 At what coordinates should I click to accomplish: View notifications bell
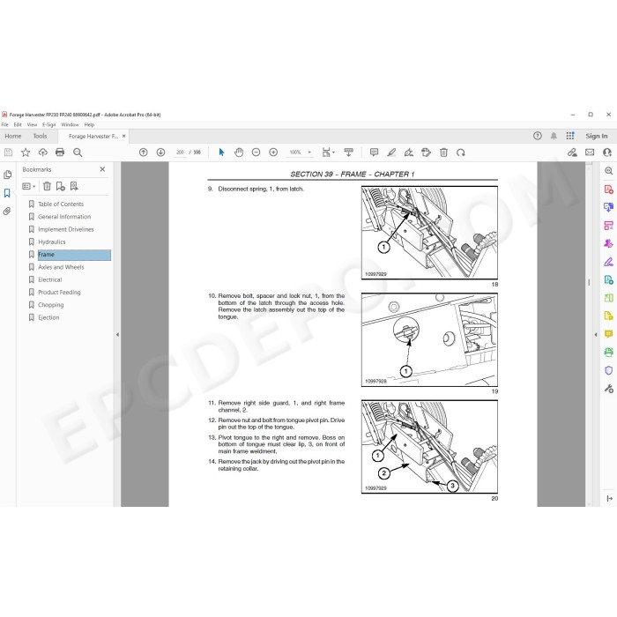click(x=554, y=136)
